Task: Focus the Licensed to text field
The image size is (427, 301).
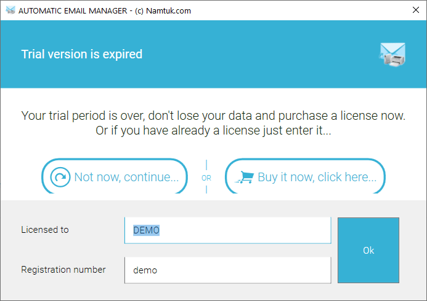Action: pyautogui.click(x=227, y=230)
